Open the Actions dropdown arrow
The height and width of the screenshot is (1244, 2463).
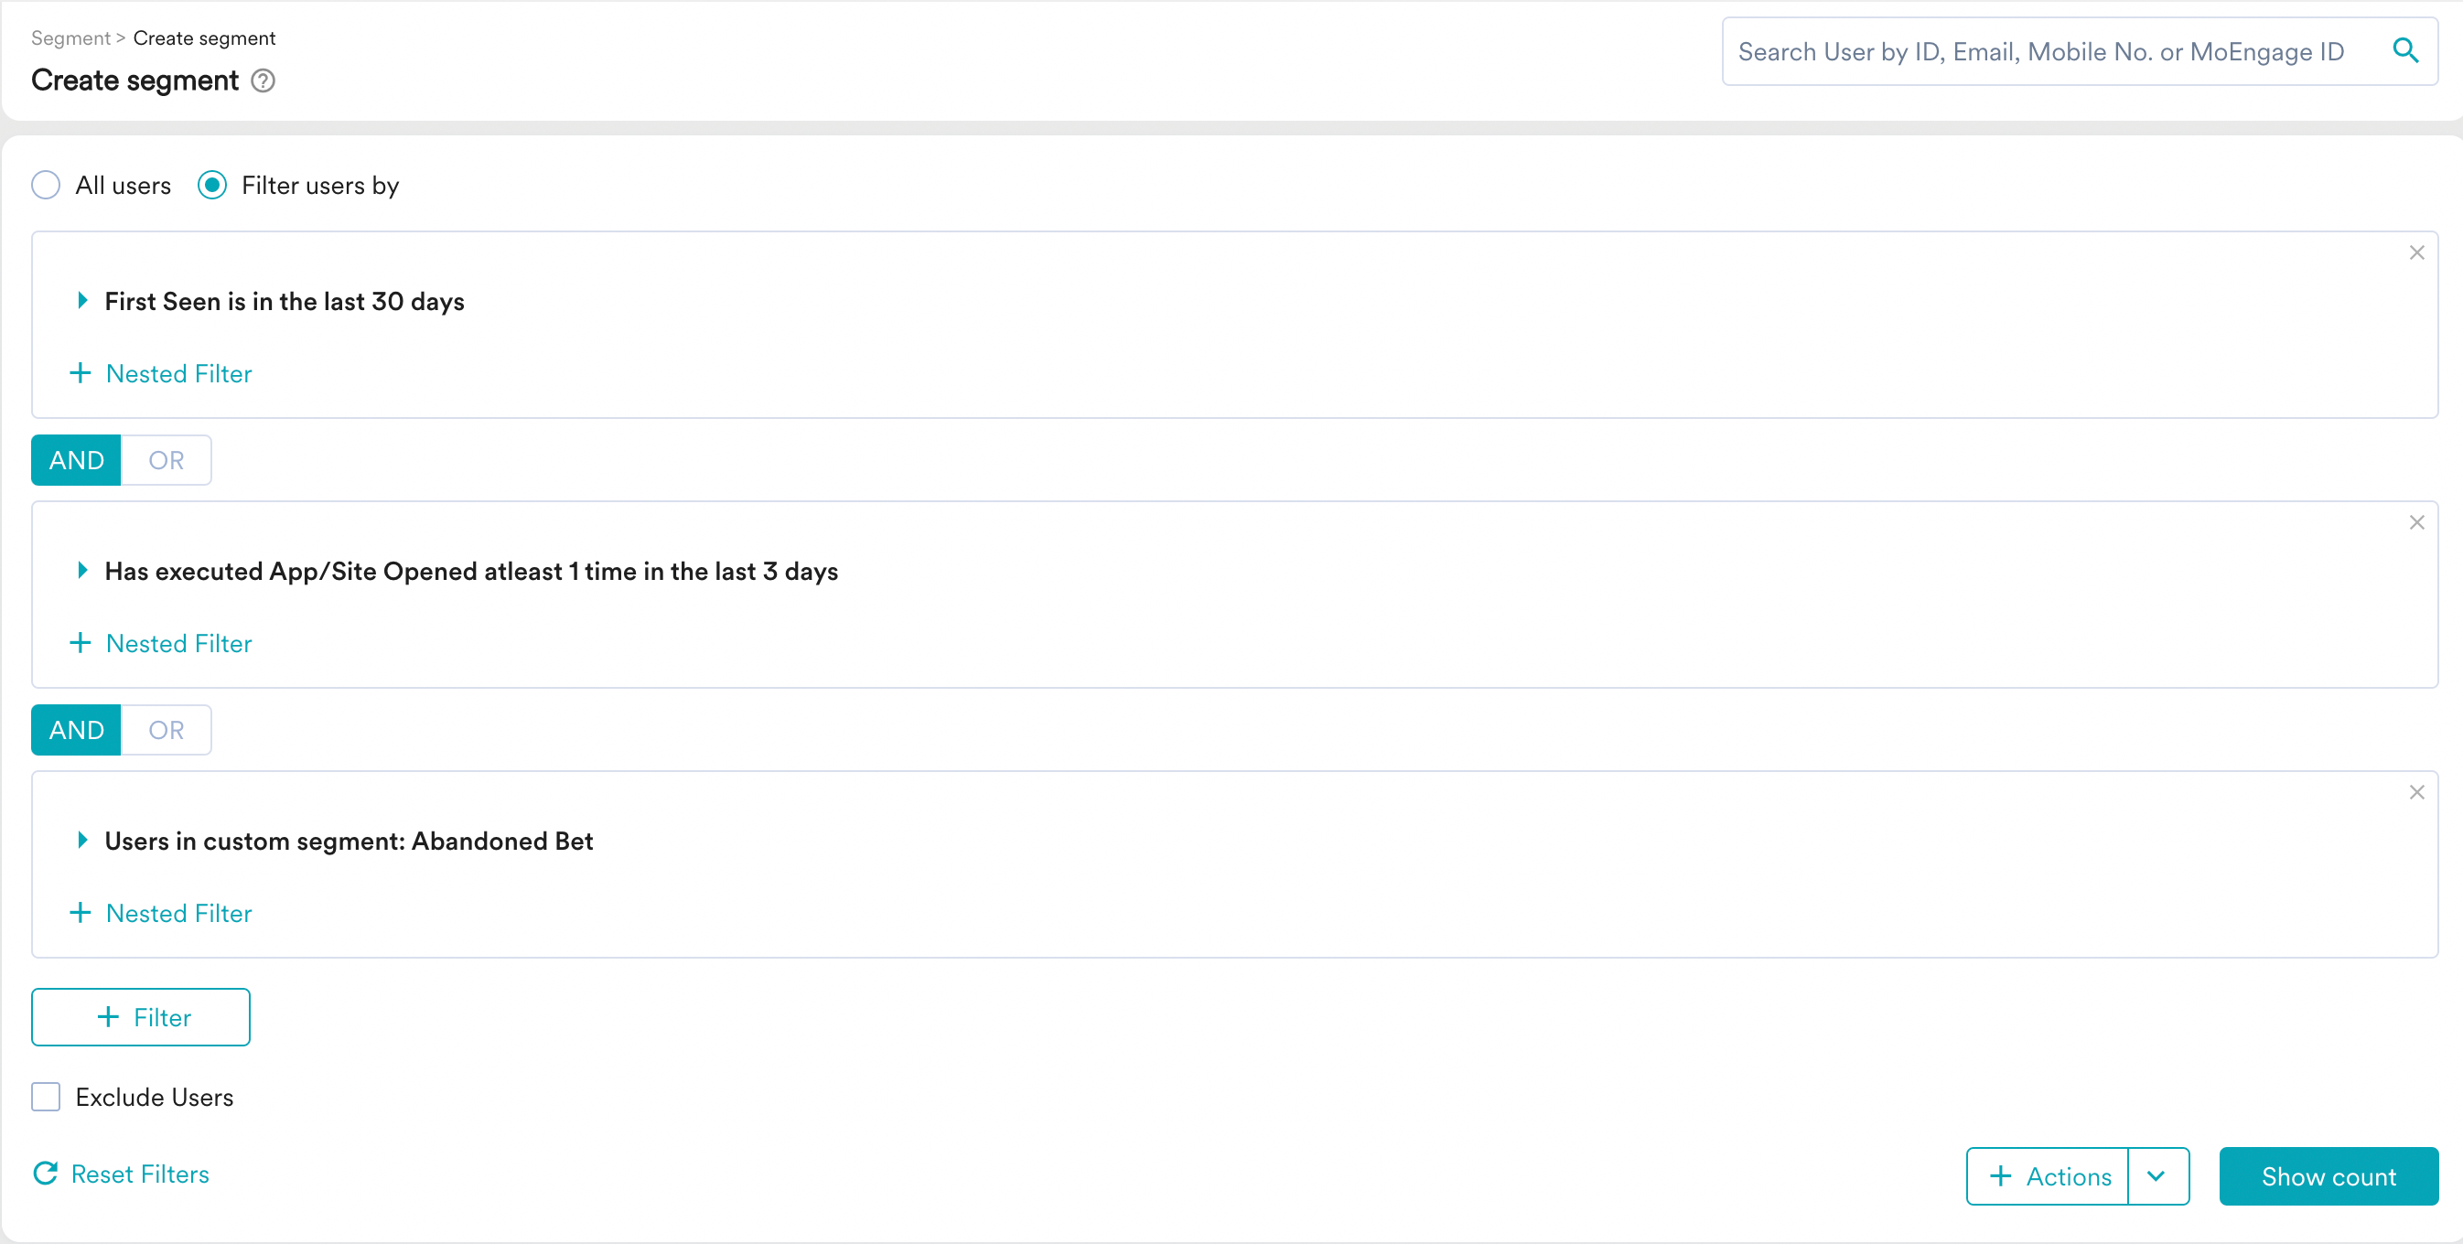tap(2156, 1176)
